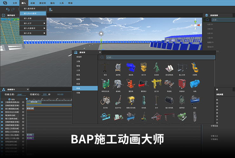Select the 真空机 vacuum machine thumbnail
The width and height of the screenshot is (235, 158).
point(105,100)
